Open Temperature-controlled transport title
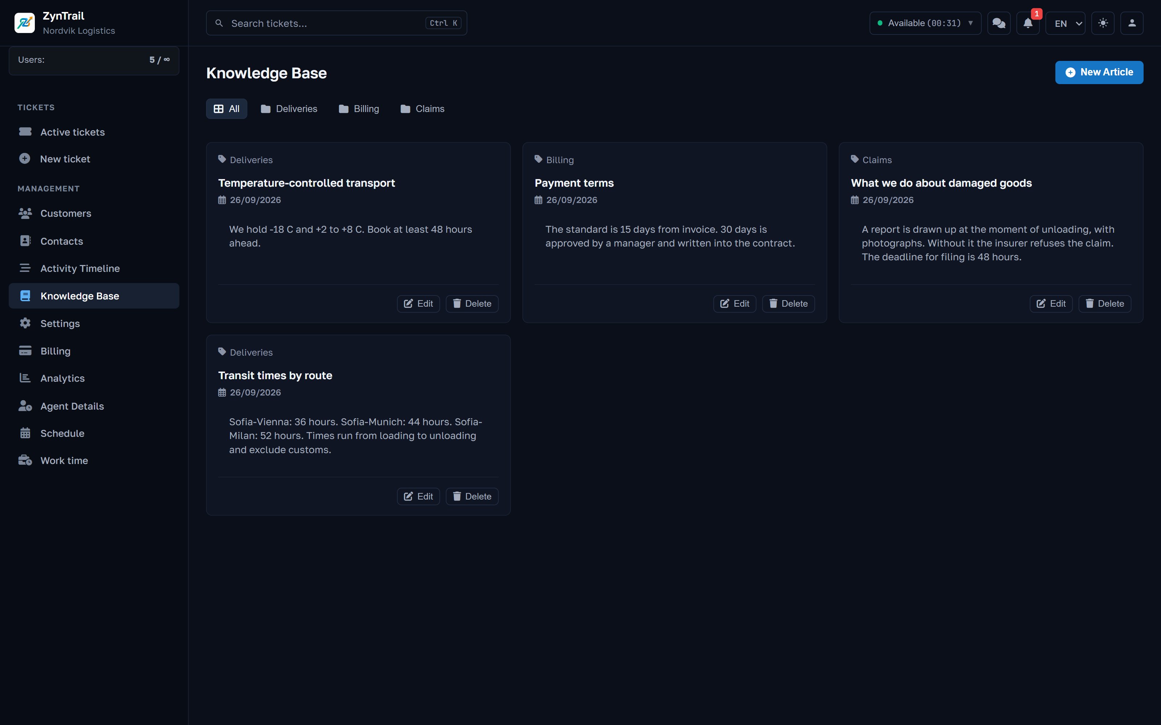 coord(307,183)
